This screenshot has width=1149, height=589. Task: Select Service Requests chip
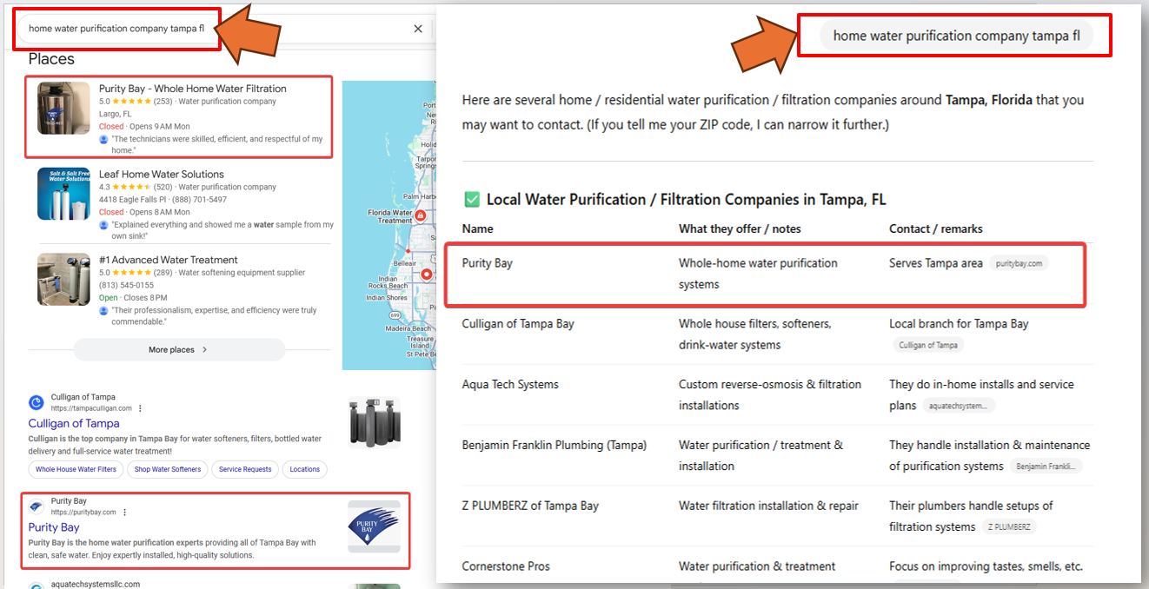(245, 469)
